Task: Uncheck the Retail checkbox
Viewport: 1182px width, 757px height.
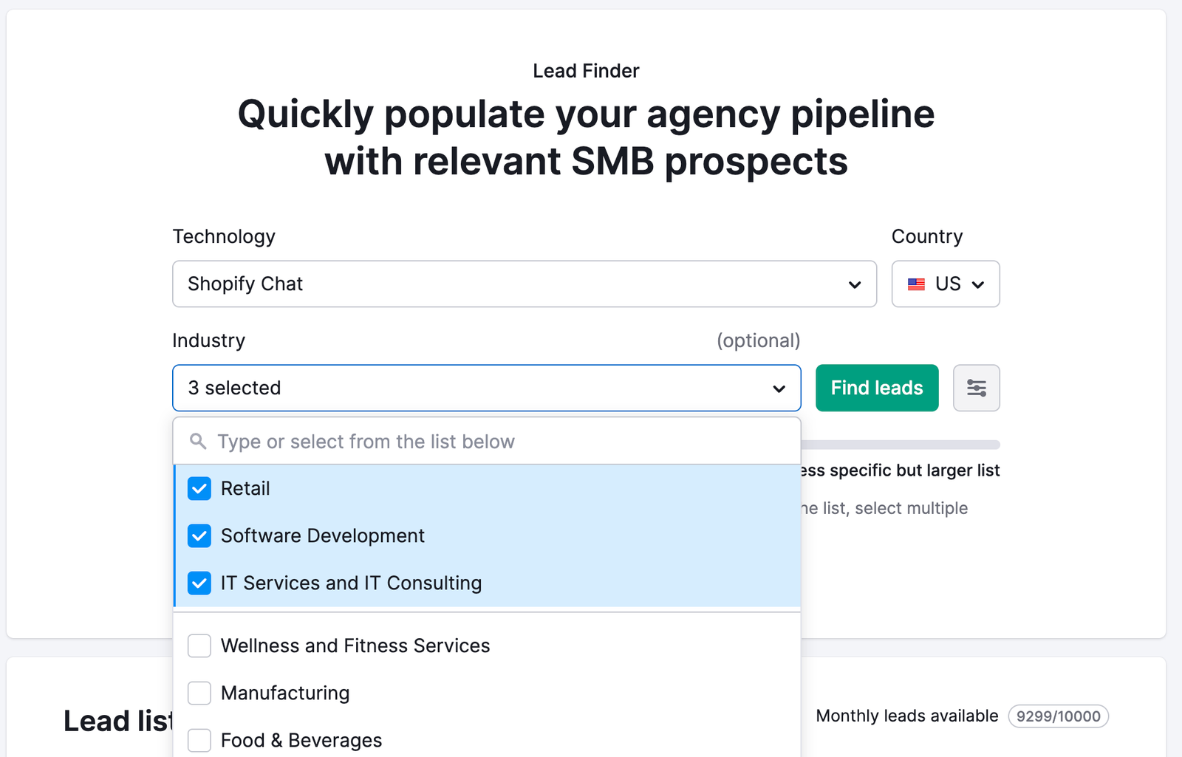Action: [x=199, y=489]
